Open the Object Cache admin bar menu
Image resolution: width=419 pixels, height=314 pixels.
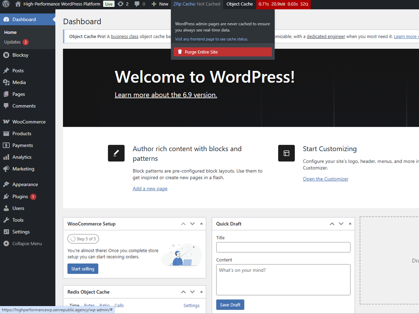pos(240,4)
